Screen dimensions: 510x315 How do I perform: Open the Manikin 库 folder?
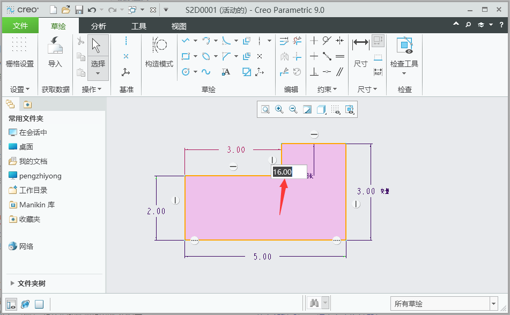(32, 205)
